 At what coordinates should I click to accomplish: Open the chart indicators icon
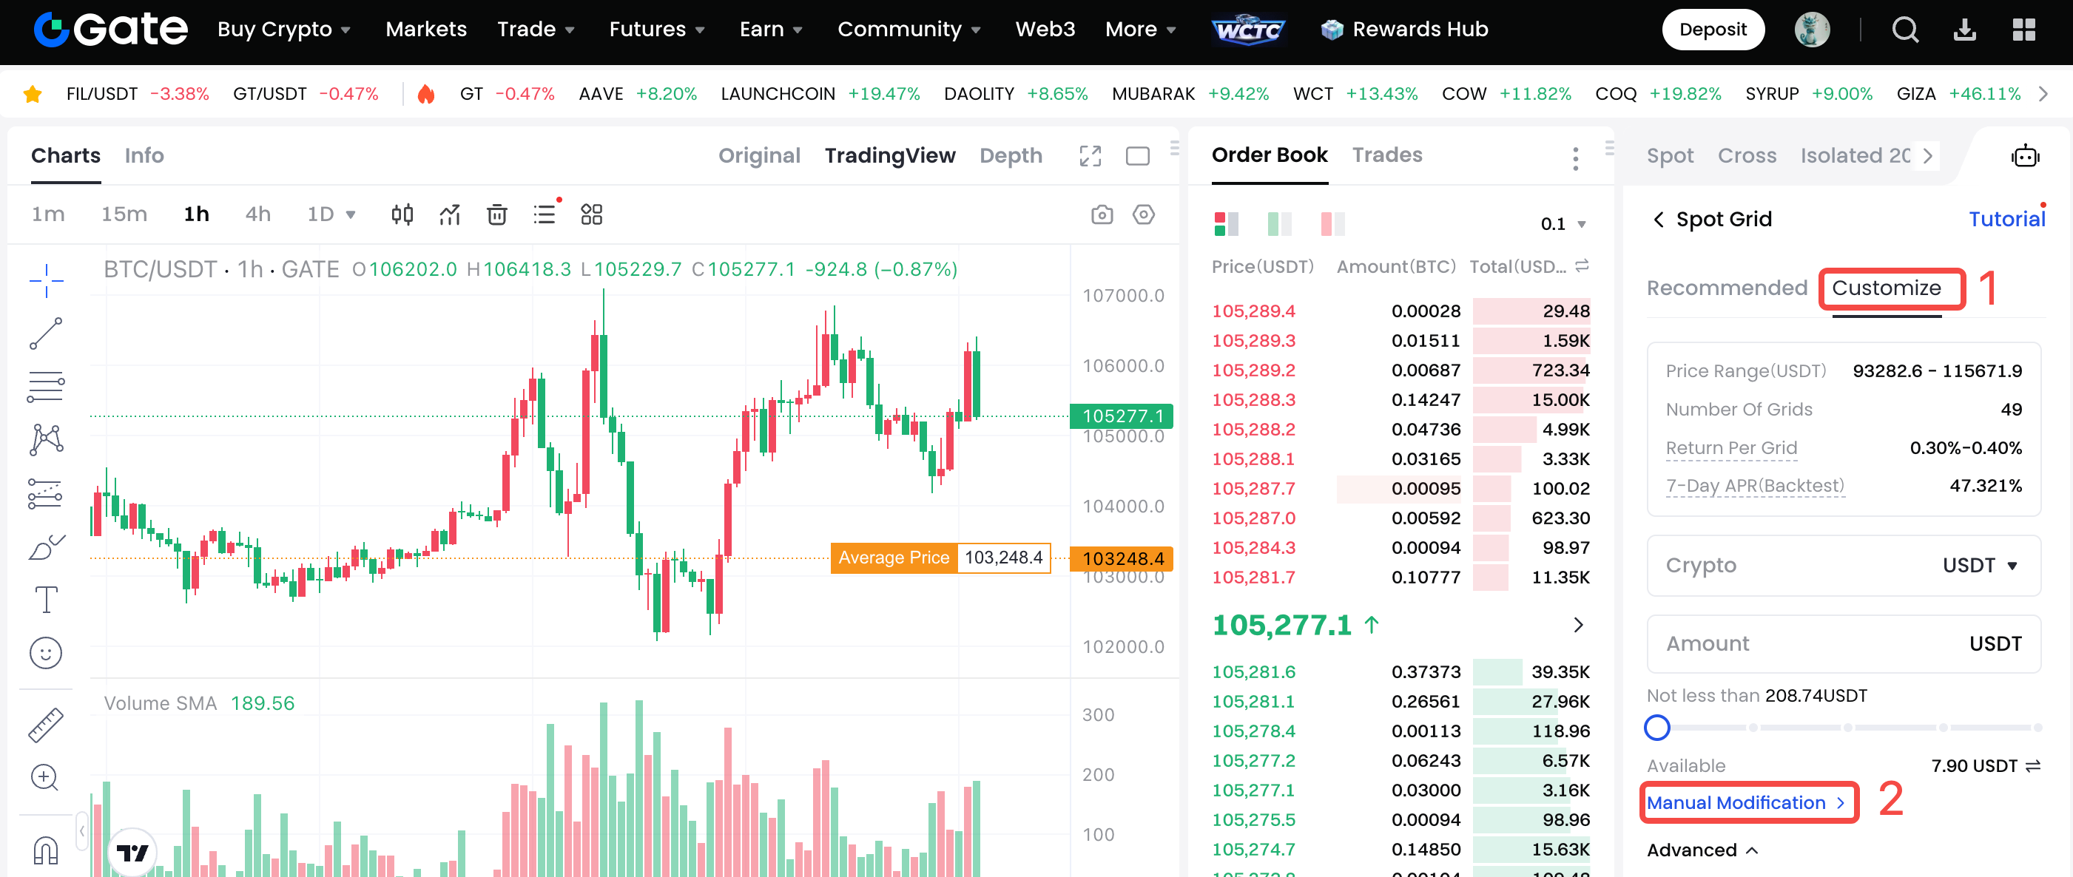point(449,214)
